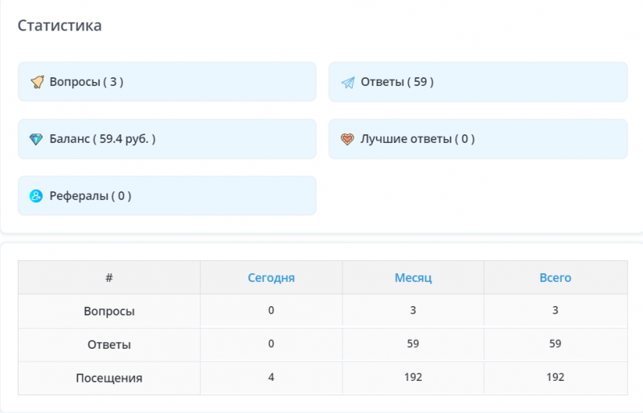Click the heart icon beside Лучшие ответы
This screenshot has height=413, width=643.
pyautogui.click(x=347, y=139)
